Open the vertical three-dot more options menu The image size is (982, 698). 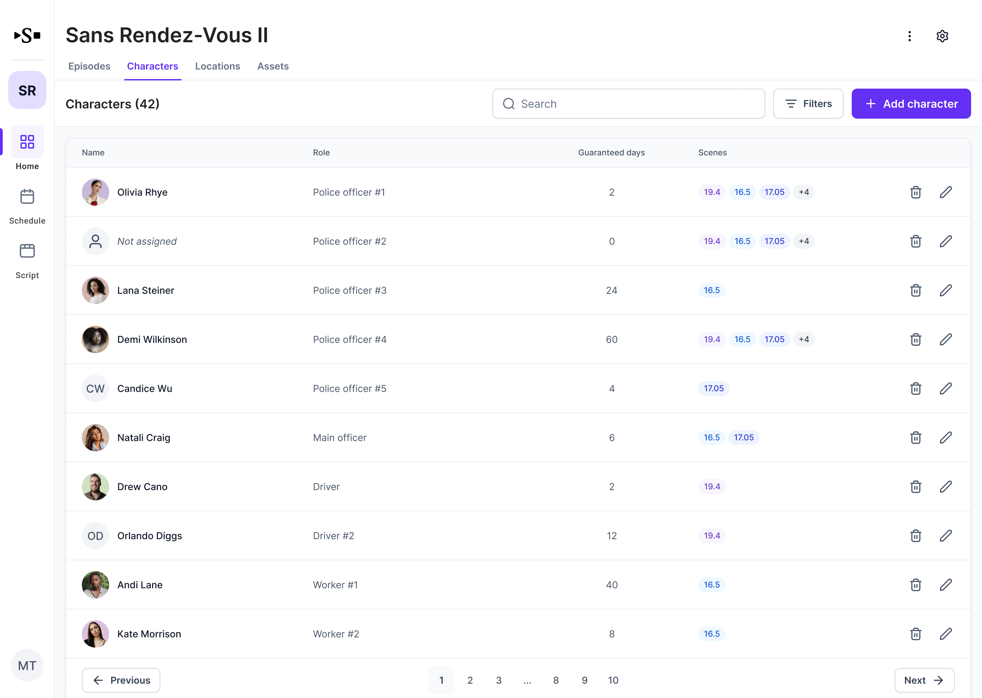909,36
